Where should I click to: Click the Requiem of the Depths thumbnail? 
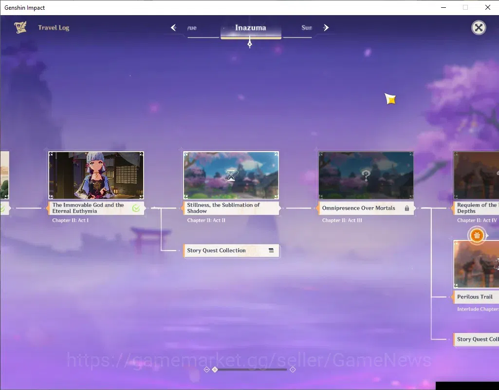tap(476, 175)
